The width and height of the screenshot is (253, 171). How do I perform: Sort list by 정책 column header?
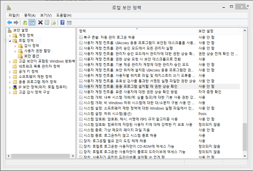coord(82,31)
